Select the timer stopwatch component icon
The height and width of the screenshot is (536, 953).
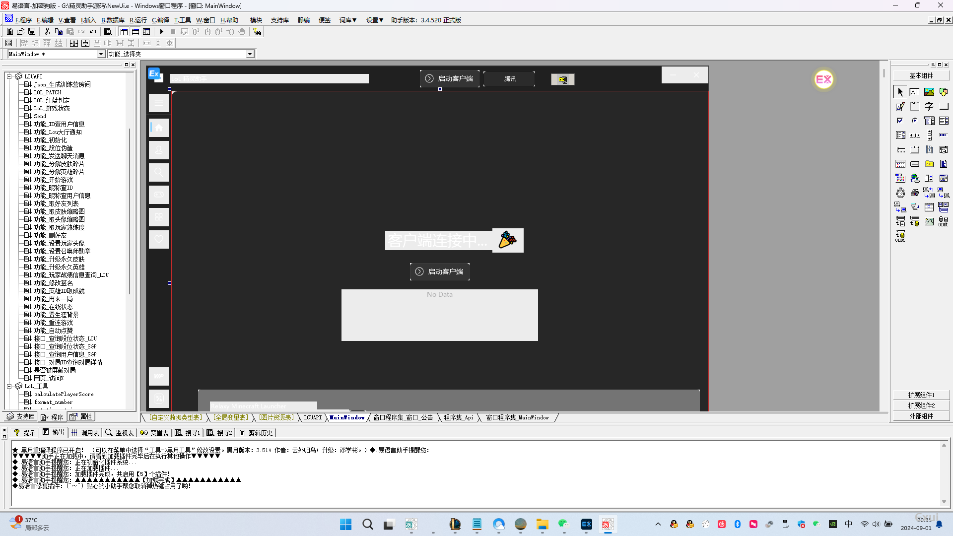900,193
